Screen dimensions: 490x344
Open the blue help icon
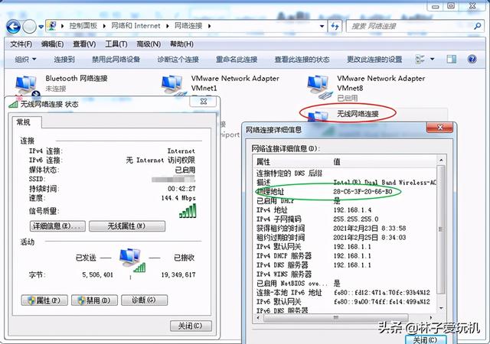(x=472, y=59)
